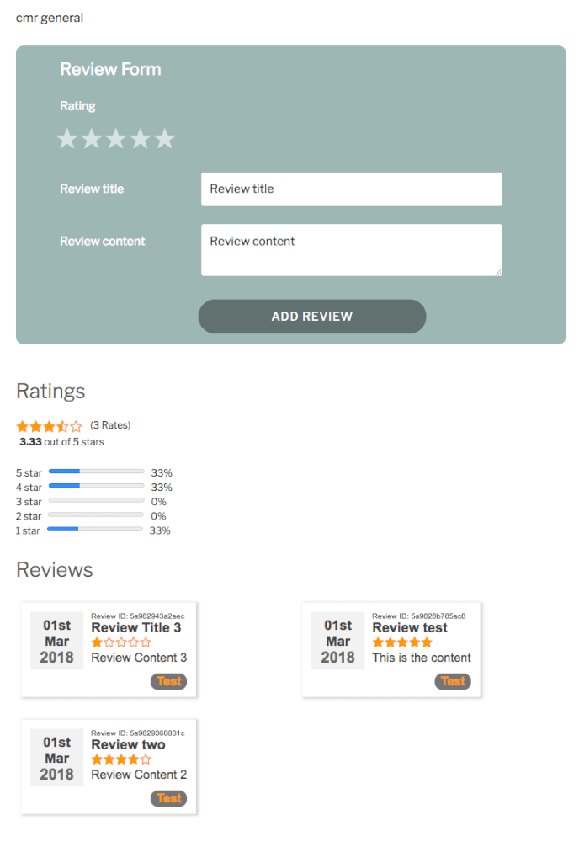Click the 1 star progress bar
The height and width of the screenshot is (842, 579).
[x=95, y=529]
